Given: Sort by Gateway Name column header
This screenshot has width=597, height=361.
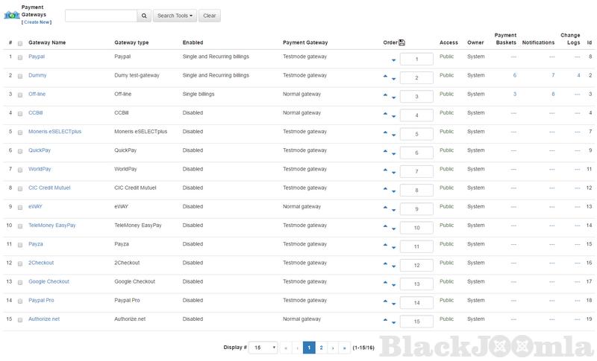Looking at the screenshot, I should pyautogui.click(x=47, y=42).
